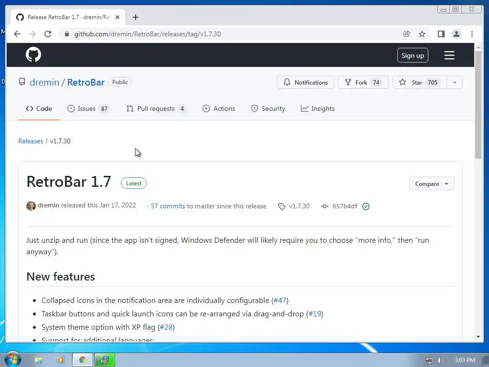Switch to the Actions tab
Screen dimensions: 489x367
point(219,108)
